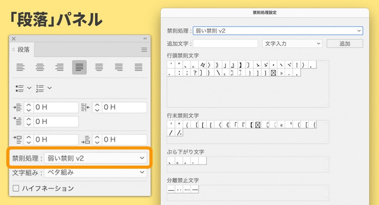
Task: Select « in 行末禁則文字 list
Action: click(281, 125)
